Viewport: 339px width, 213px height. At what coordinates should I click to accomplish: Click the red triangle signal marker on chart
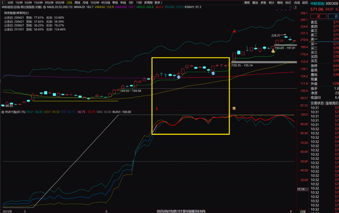[x=234, y=32]
